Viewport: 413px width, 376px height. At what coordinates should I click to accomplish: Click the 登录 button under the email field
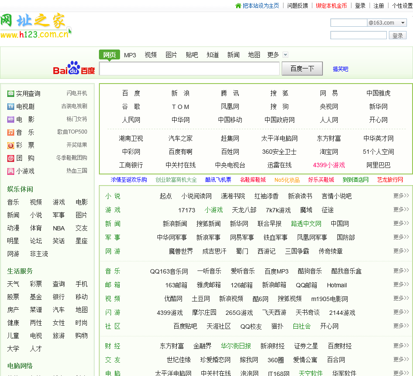pyautogui.click(x=398, y=35)
